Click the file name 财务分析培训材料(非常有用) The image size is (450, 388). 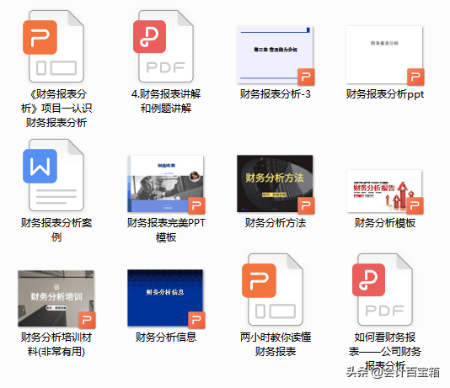coord(56,344)
